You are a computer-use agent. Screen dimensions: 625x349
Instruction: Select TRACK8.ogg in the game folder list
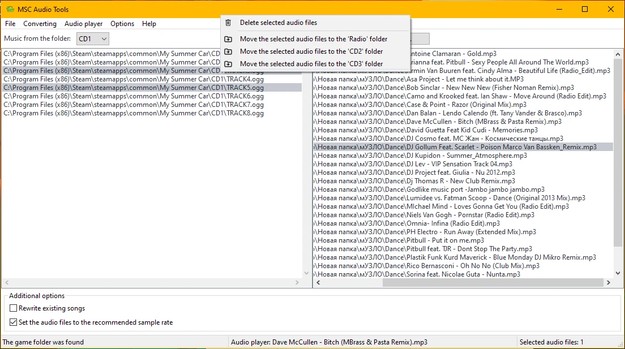tap(152, 113)
